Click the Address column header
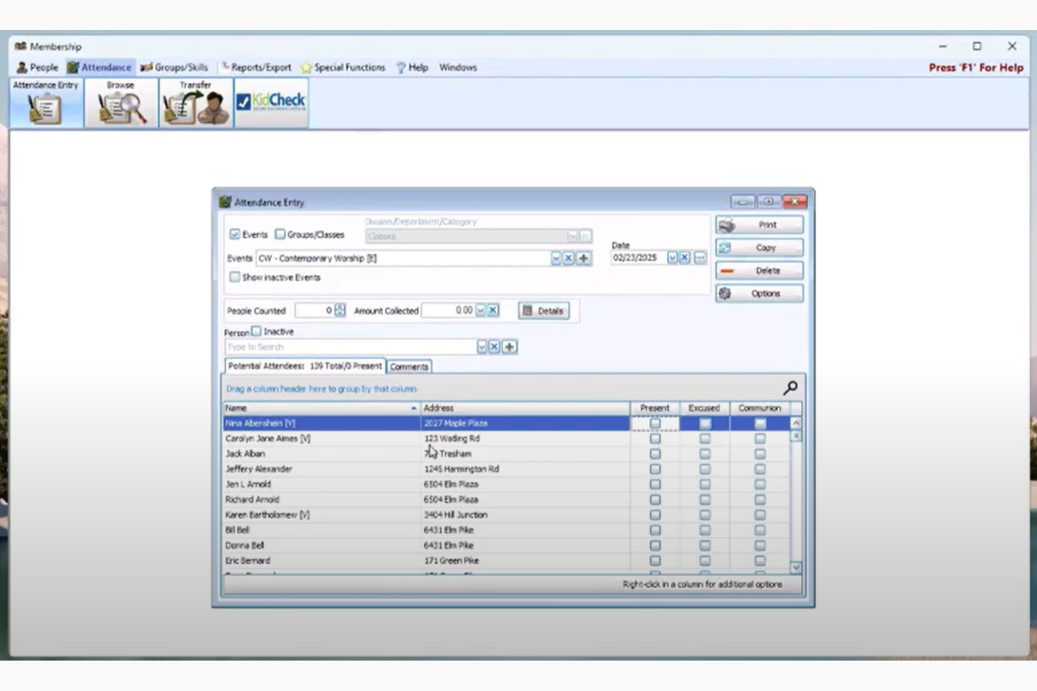 pos(526,408)
